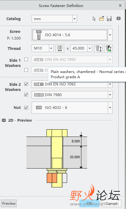Open the M10 thread size dropdown
Image resolution: width=126 pixels, height=209 pixels.
pyautogui.click(x=51, y=48)
